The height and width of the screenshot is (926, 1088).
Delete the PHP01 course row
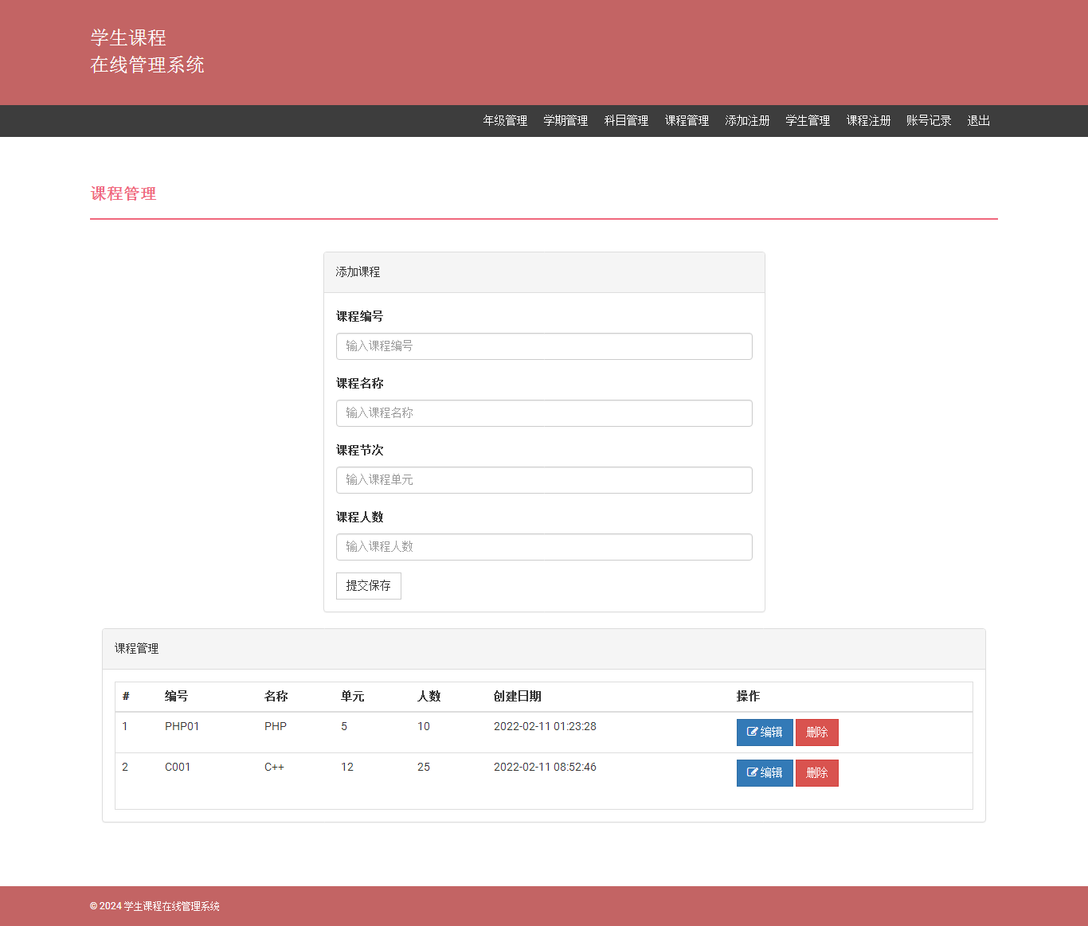pyautogui.click(x=816, y=733)
